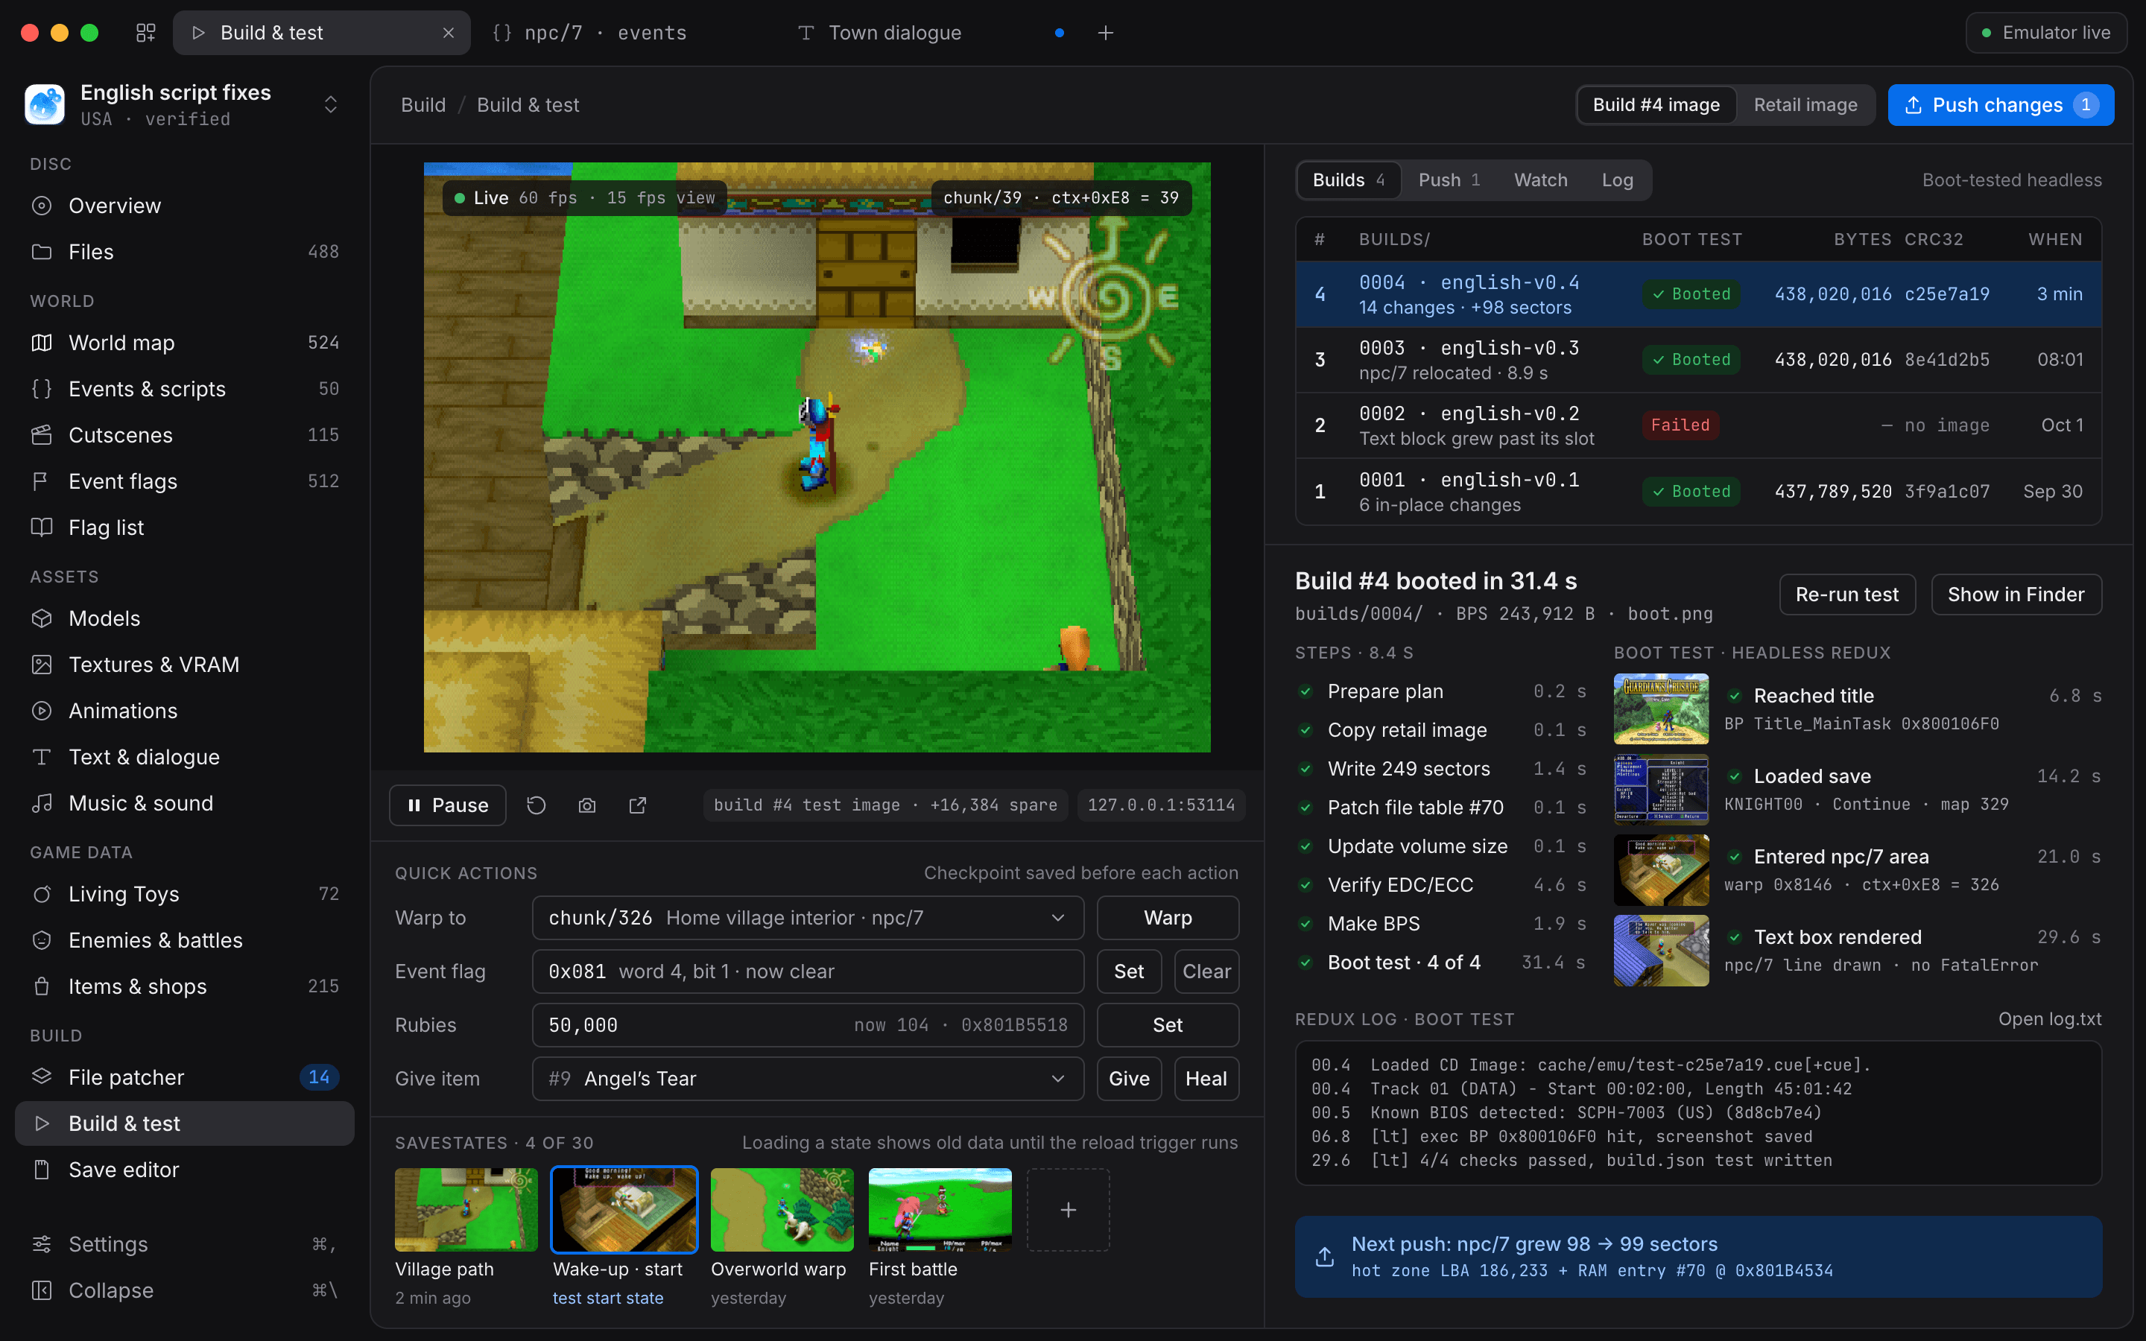Click the Warp button
Image resolution: width=2146 pixels, height=1341 pixels.
click(1168, 918)
